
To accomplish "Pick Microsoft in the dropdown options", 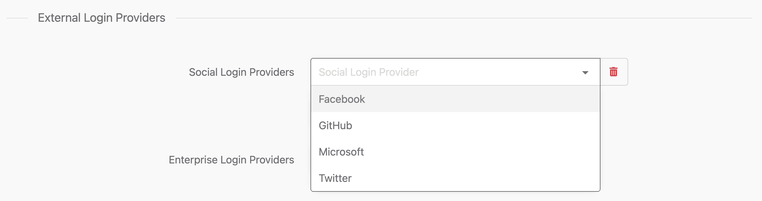I will click(x=455, y=152).
